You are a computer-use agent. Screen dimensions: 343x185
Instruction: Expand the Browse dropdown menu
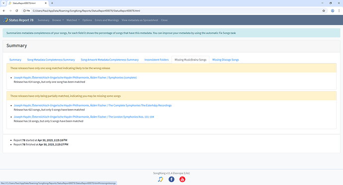(x=58, y=20)
